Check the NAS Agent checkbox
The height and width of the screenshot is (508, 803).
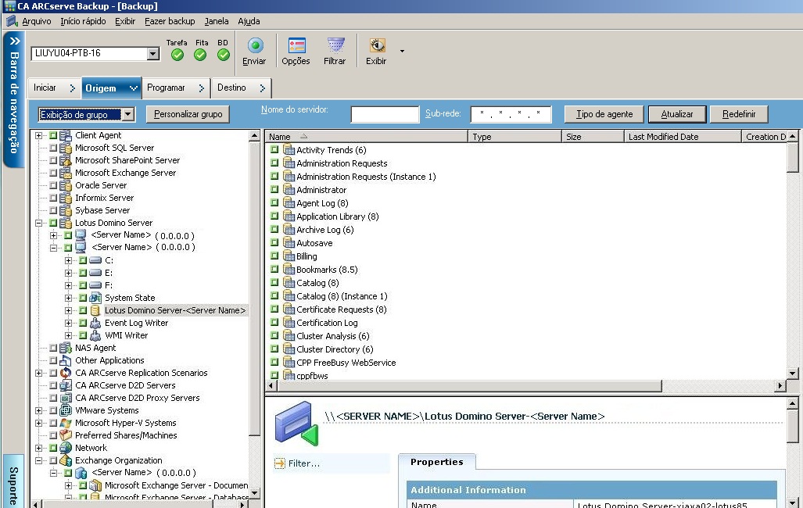(x=53, y=348)
